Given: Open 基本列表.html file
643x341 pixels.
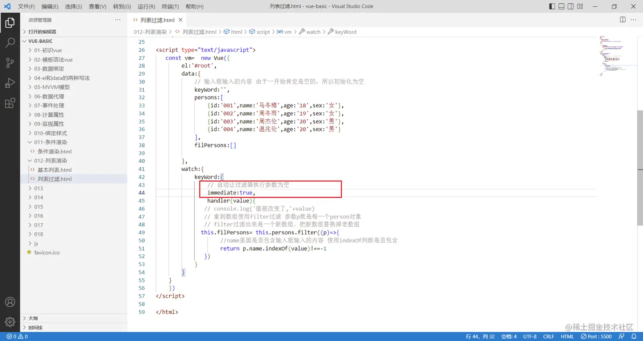Looking at the screenshot, I should click(74, 170).
